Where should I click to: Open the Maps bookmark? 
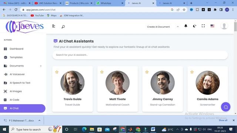click(x=52, y=16)
